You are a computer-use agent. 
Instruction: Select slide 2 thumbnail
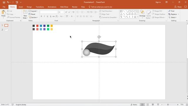coord(6,30)
